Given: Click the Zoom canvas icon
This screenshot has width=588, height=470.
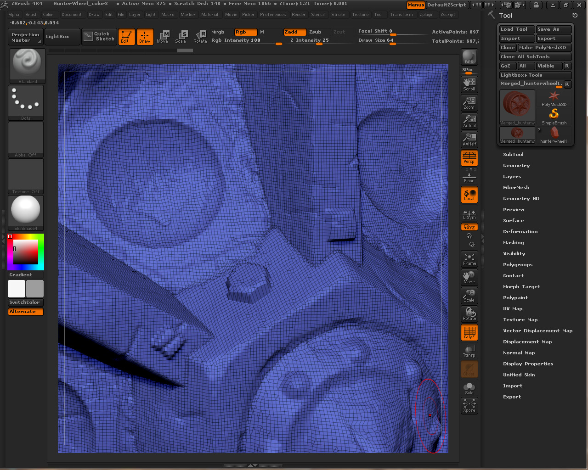Looking at the screenshot, I should pyautogui.click(x=469, y=102).
